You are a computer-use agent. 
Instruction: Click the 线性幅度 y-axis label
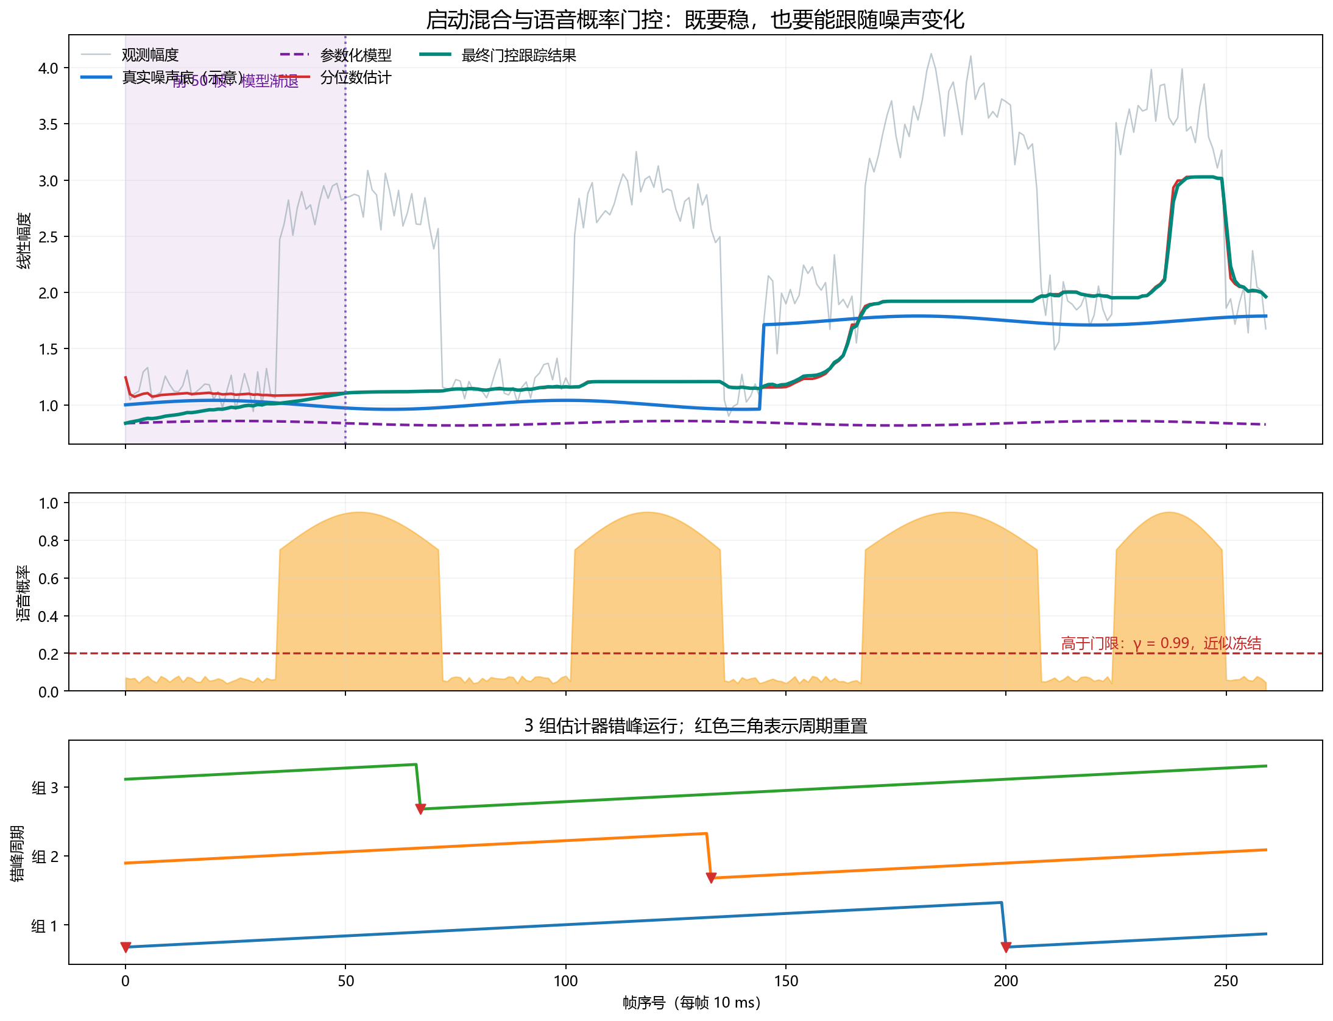click(x=23, y=240)
